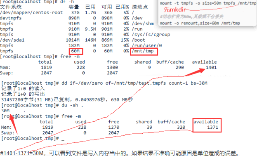The image size is (257, 156).
Task: Click the 320 buff/cache value
Action: (x=181, y=127)
